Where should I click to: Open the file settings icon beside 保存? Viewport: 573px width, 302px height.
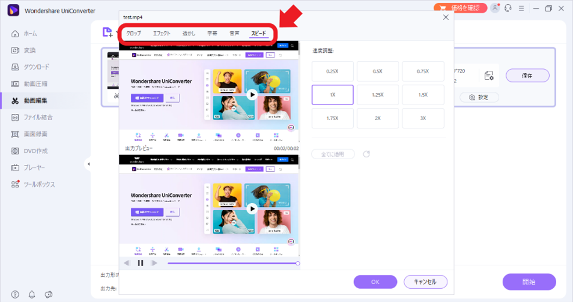coord(489,75)
